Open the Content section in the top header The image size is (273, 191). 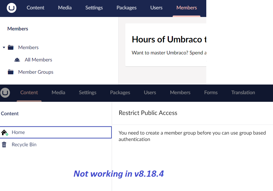tap(35, 8)
